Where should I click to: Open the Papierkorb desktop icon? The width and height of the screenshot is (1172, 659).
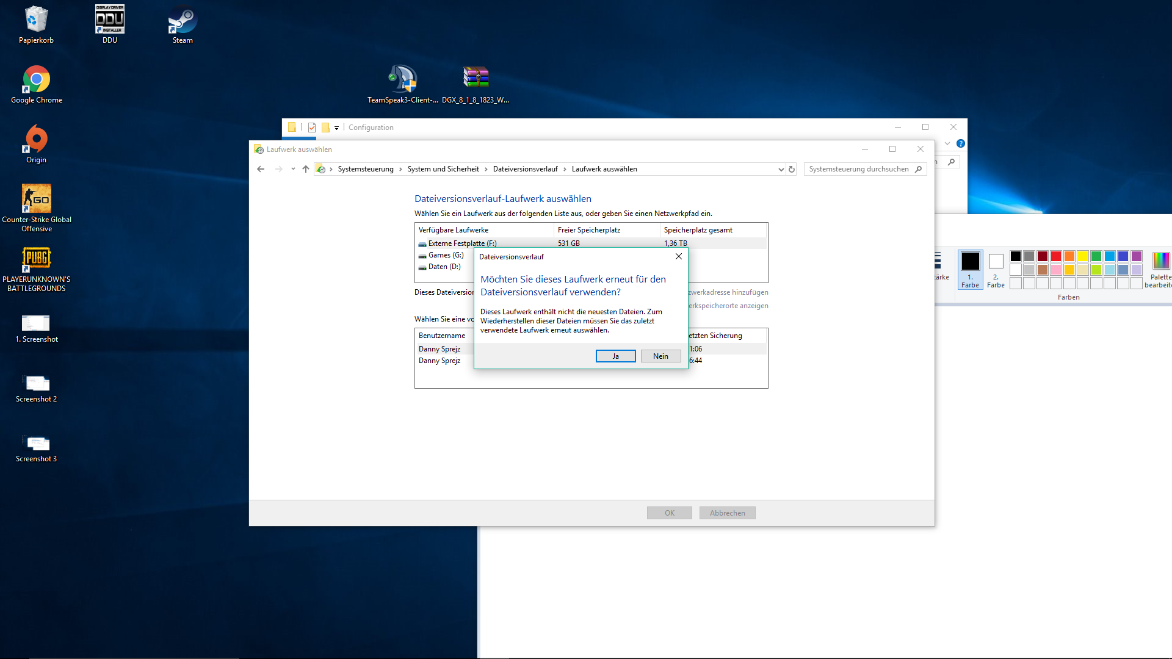click(36, 25)
